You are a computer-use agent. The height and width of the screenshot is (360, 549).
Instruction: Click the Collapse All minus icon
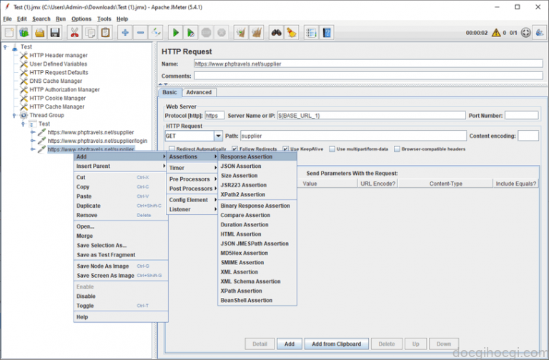coord(140,33)
